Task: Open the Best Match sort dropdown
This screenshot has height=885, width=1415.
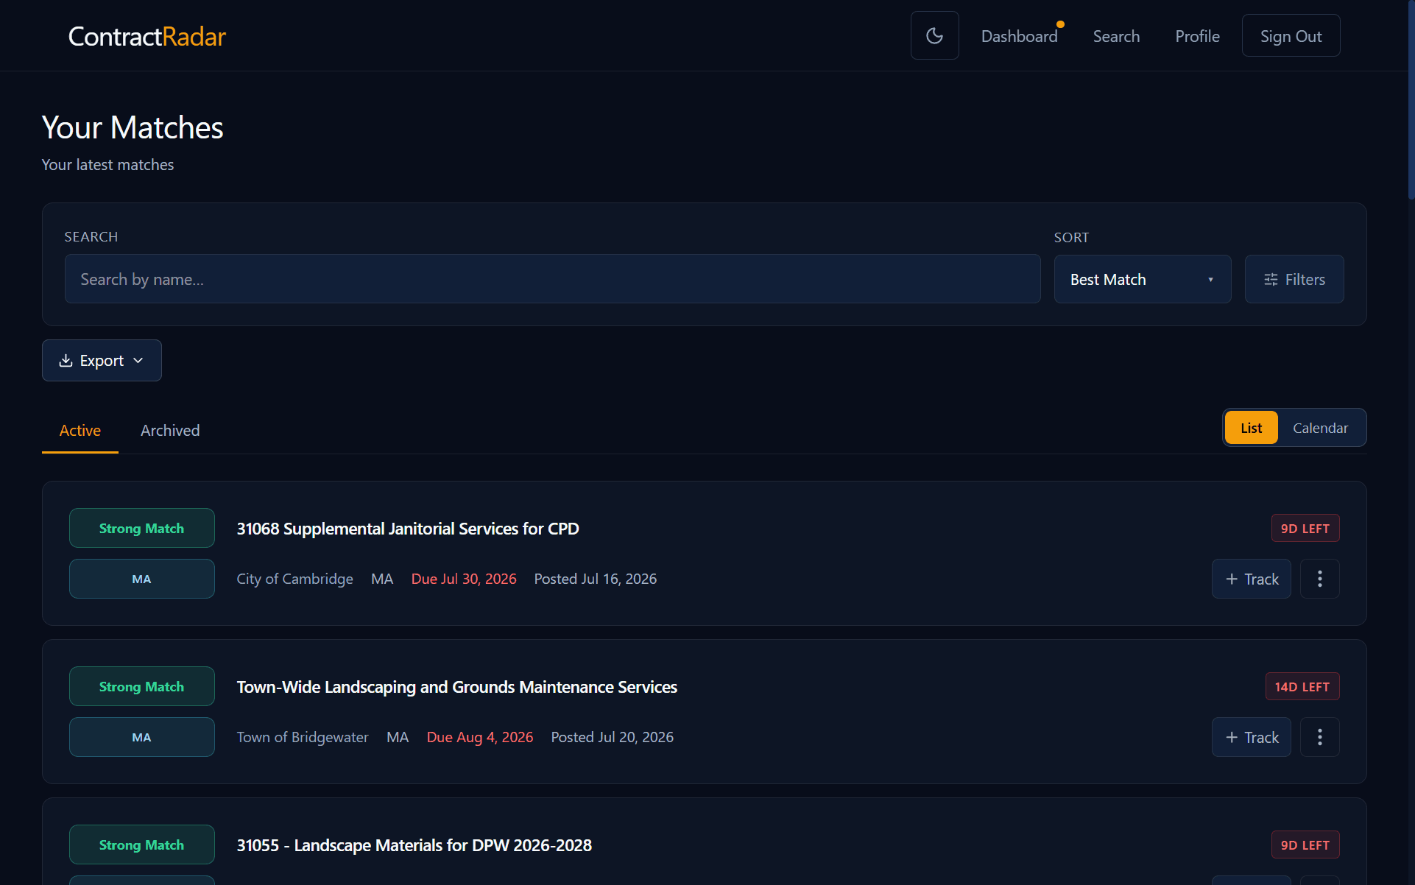Action: pos(1142,279)
